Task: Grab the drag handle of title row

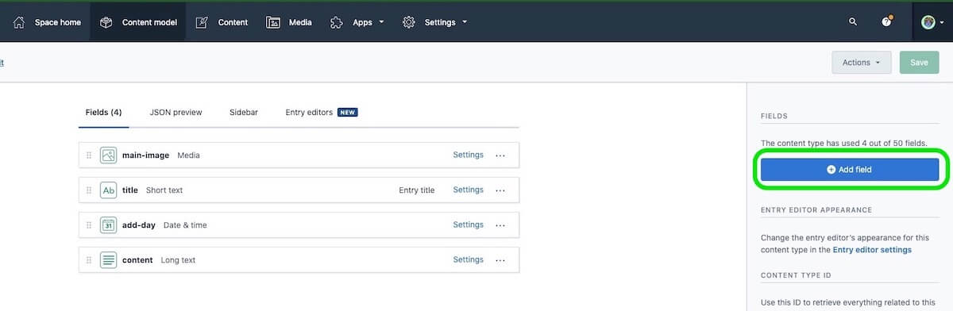Action: (89, 190)
